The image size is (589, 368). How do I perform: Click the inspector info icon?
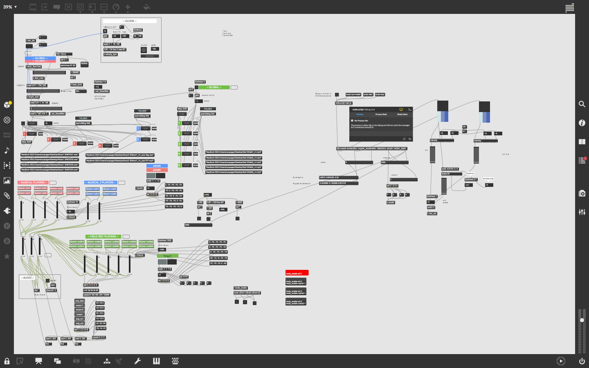pos(582,123)
